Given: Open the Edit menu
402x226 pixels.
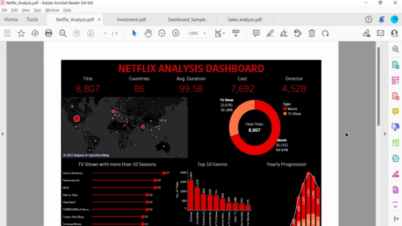Looking at the screenshot, I should (x=14, y=10).
